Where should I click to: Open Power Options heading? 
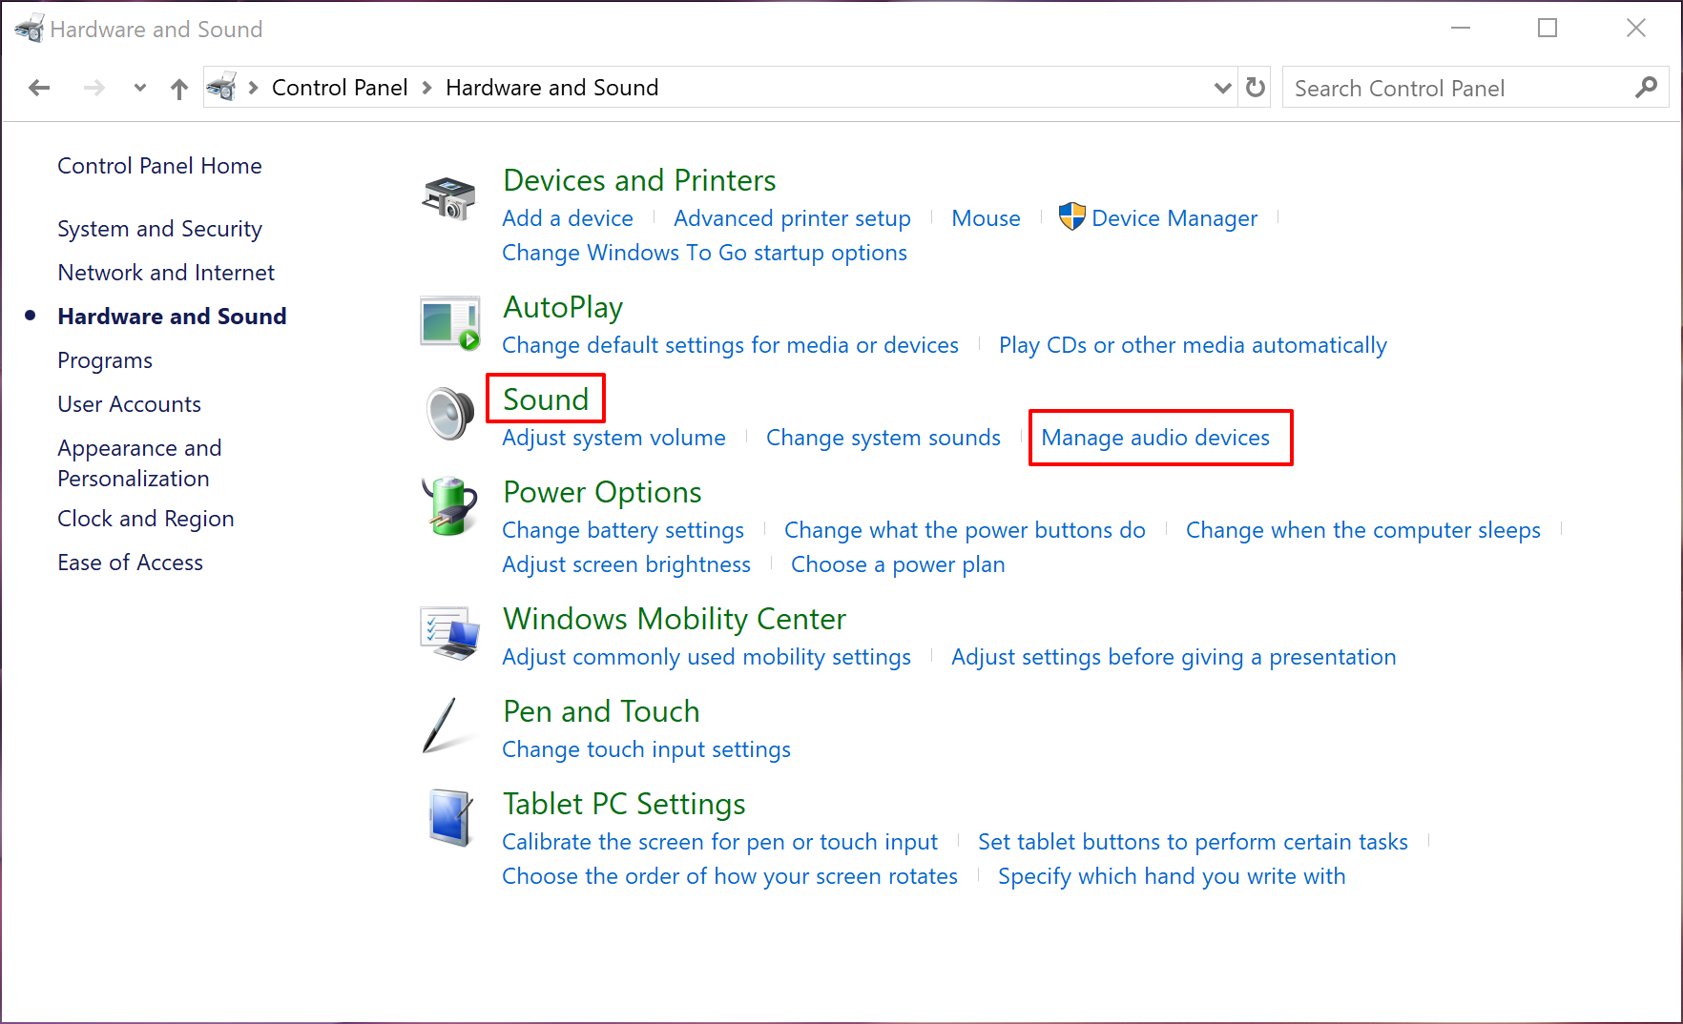pos(602,492)
